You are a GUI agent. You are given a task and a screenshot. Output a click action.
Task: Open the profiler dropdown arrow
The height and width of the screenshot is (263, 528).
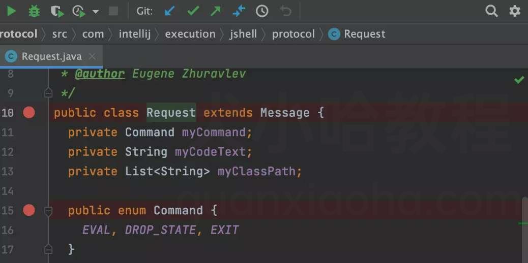(x=95, y=12)
